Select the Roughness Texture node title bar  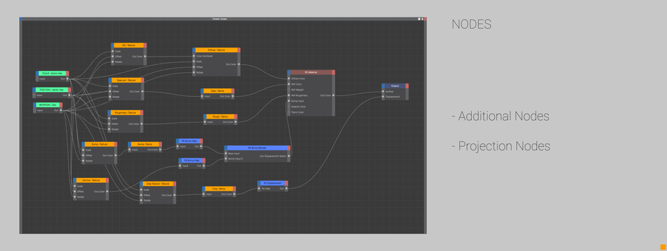(125, 113)
